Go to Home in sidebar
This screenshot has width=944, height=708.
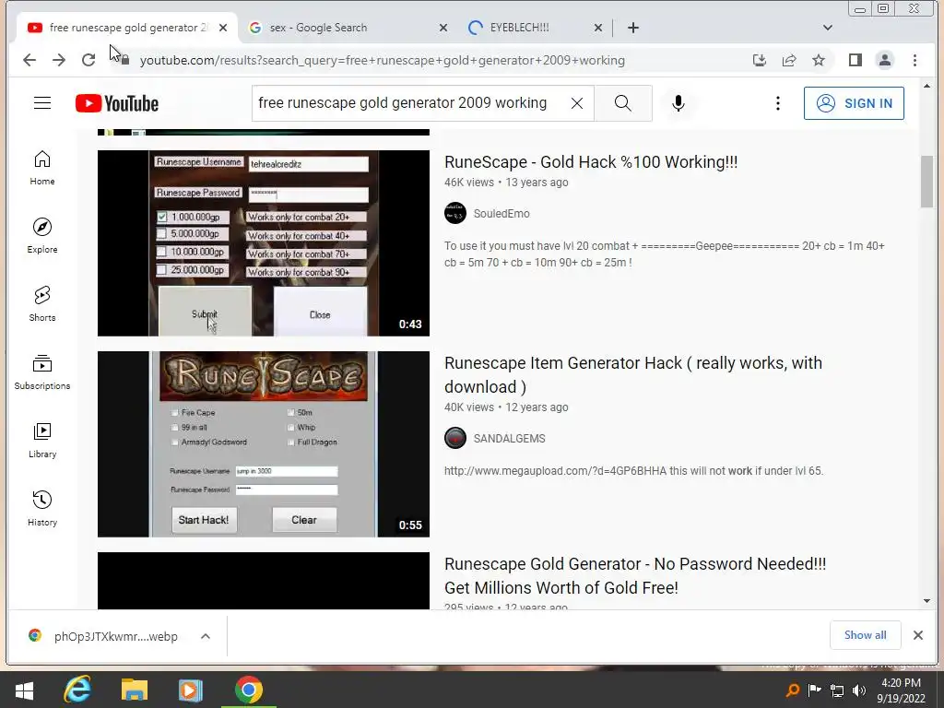click(42, 168)
